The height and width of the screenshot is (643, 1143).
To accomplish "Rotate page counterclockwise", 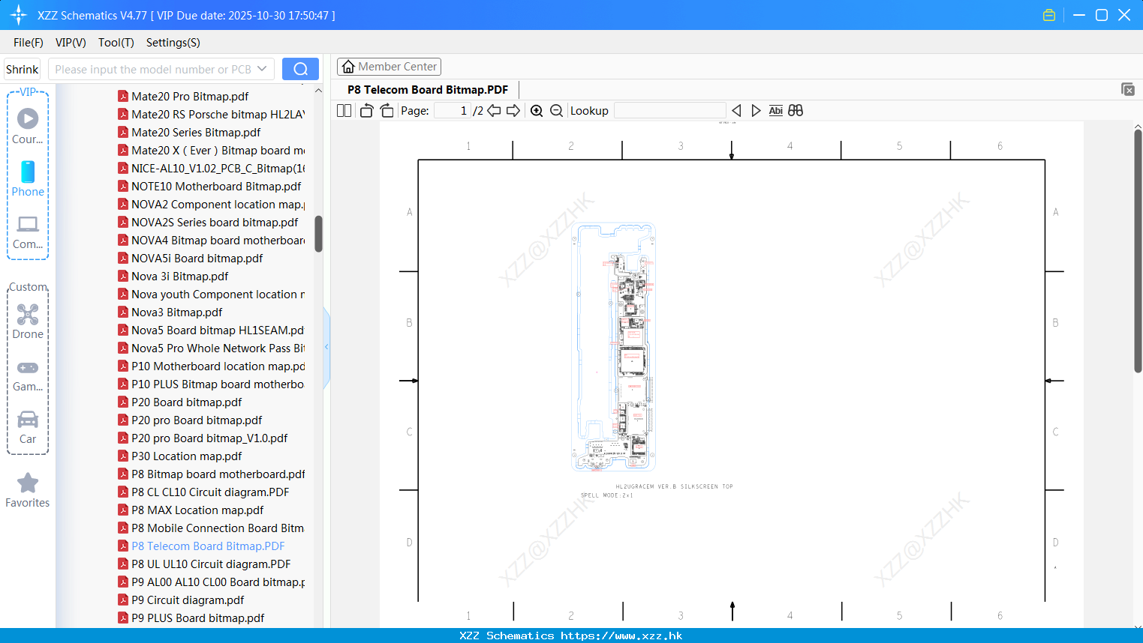I will click(366, 110).
